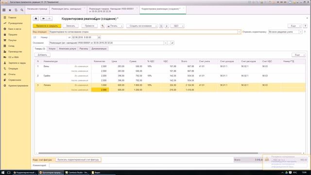Viewport: 311px width, 175px height.
Task: Click the Производство sidebar icon
Action: (5, 52)
